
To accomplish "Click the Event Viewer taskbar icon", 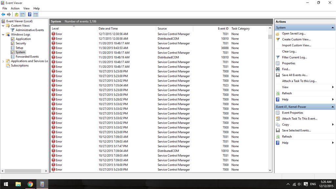I will [42, 184].
